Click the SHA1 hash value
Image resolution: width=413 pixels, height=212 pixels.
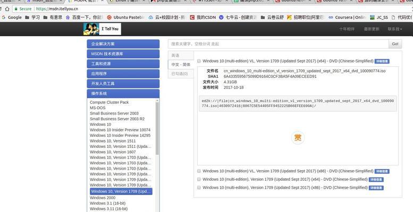270,76
